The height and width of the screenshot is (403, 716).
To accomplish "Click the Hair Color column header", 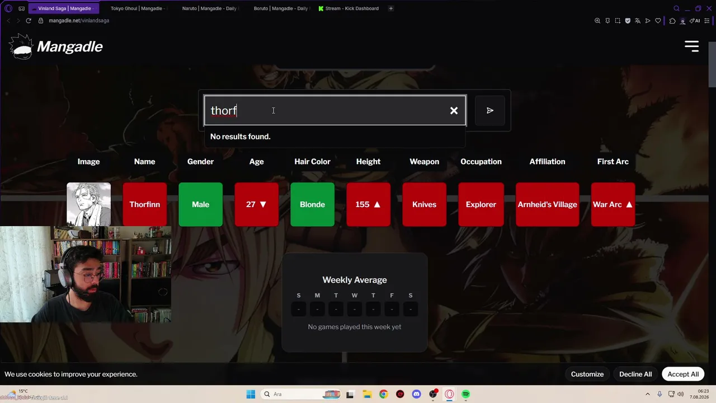I will [x=312, y=162].
